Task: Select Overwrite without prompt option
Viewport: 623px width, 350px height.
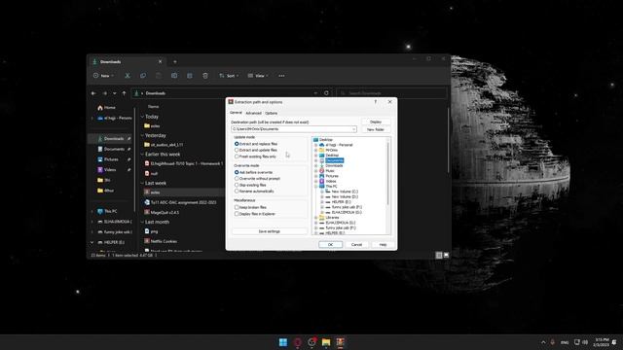Action: [x=237, y=179]
